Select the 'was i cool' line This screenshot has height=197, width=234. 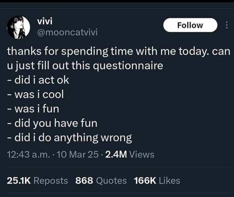[35, 94]
